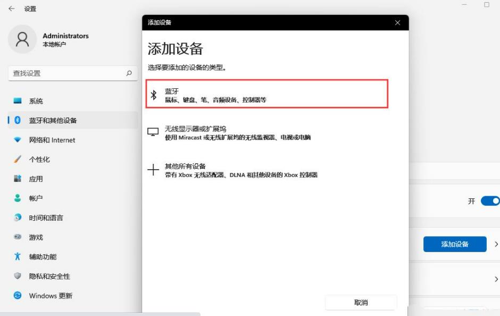Image resolution: width=500 pixels, height=316 pixels.
Task: Open the 系统 settings icon in sidebar
Action: click(18, 101)
